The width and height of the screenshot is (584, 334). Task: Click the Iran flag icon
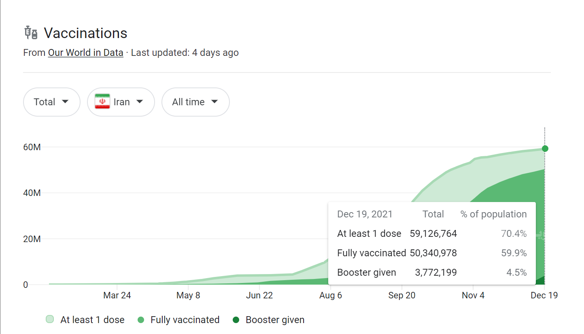(102, 102)
